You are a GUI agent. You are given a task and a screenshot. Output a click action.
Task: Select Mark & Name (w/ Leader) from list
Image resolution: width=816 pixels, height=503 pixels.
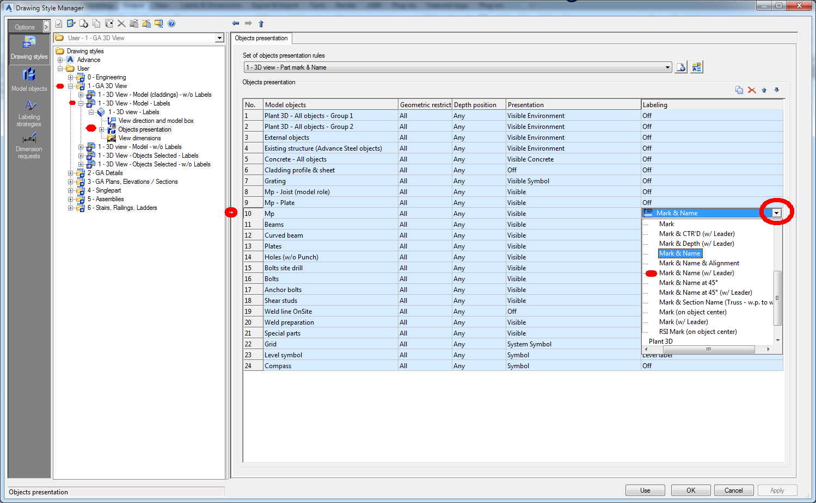click(x=697, y=272)
